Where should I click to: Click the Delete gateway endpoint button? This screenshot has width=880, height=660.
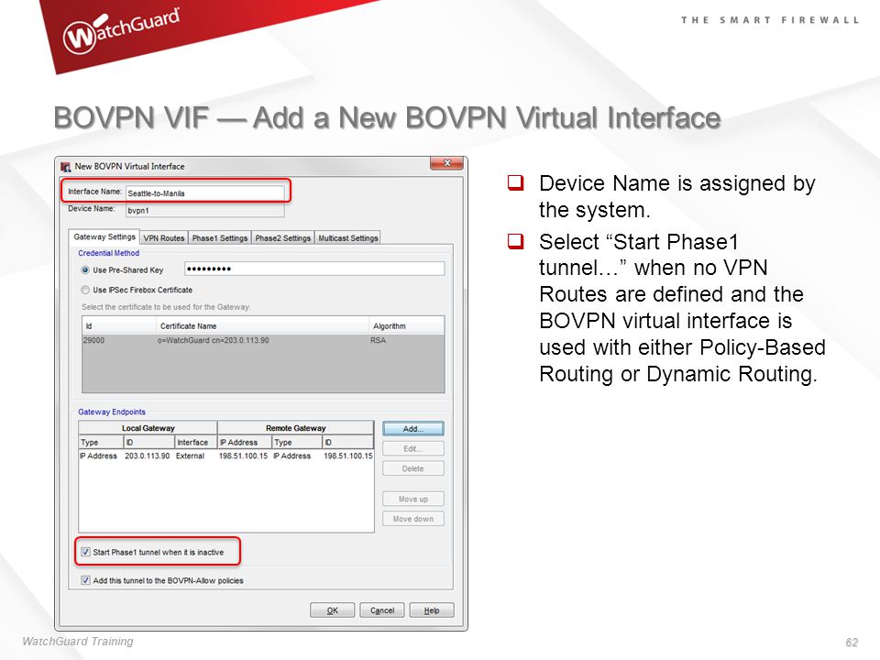pos(413,468)
